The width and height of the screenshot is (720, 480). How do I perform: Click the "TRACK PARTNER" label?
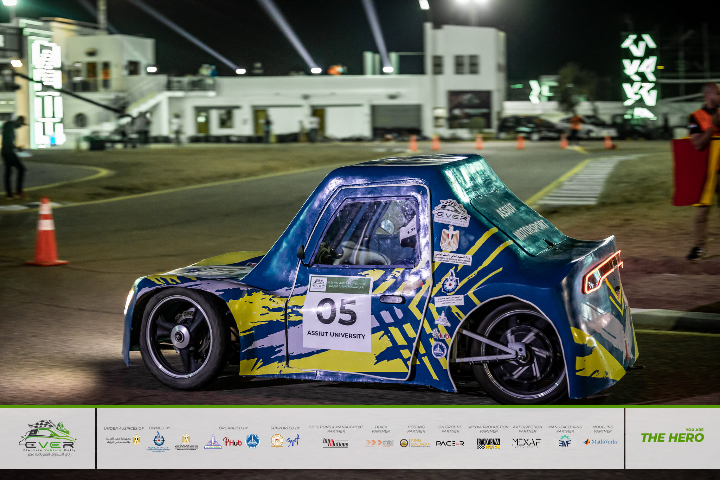tap(381, 429)
